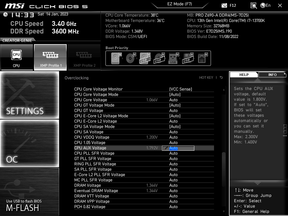This screenshot has height=216, width=288.
Task: Select the optical drive boot device icon
Action: pyautogui.click(x=130, y=58)
